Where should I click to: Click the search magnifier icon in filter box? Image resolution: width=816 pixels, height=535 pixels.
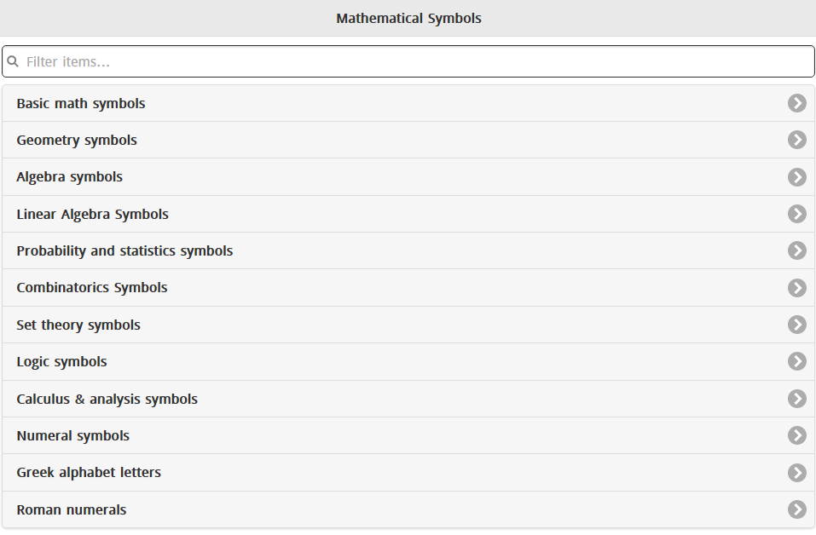pos(14,62)
